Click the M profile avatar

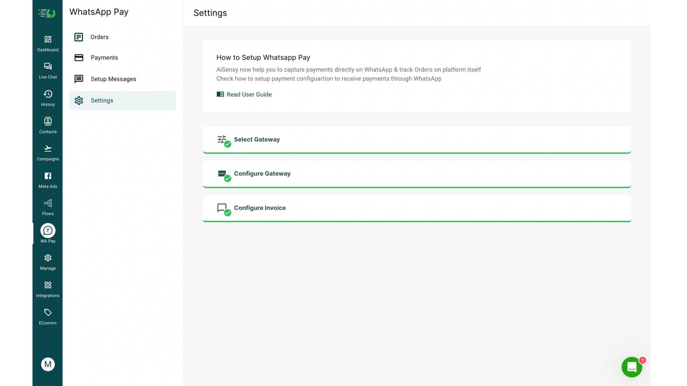click(48, 364)
